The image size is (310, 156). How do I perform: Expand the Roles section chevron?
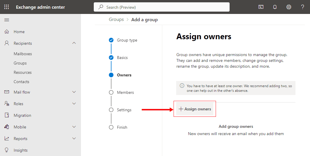point(74,104)
